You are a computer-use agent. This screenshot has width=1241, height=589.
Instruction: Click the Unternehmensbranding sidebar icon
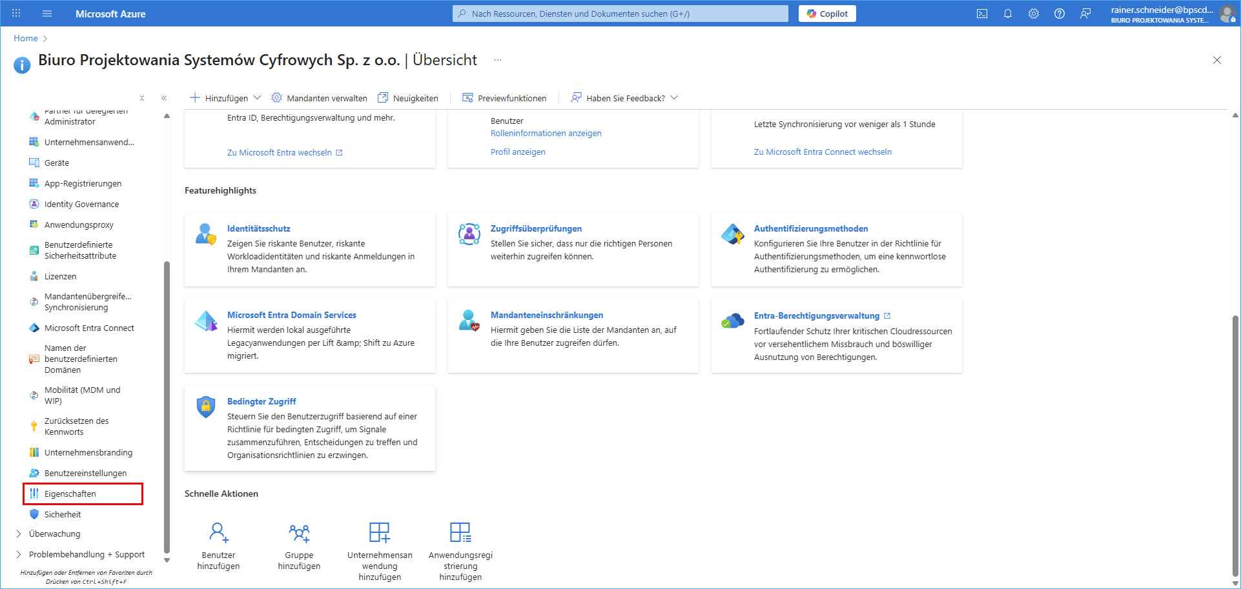pyautogui.click(x=34, y=452)
